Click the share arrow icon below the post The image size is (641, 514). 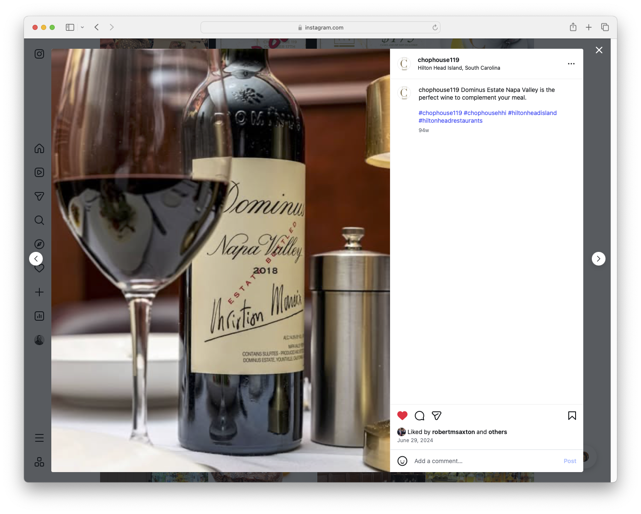coord(437,415)
